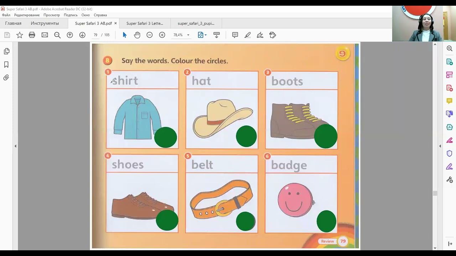This screenshot has width=456, height=256.
Task: Click the scrollbar up arrow
Action: [x=435, y=44]
